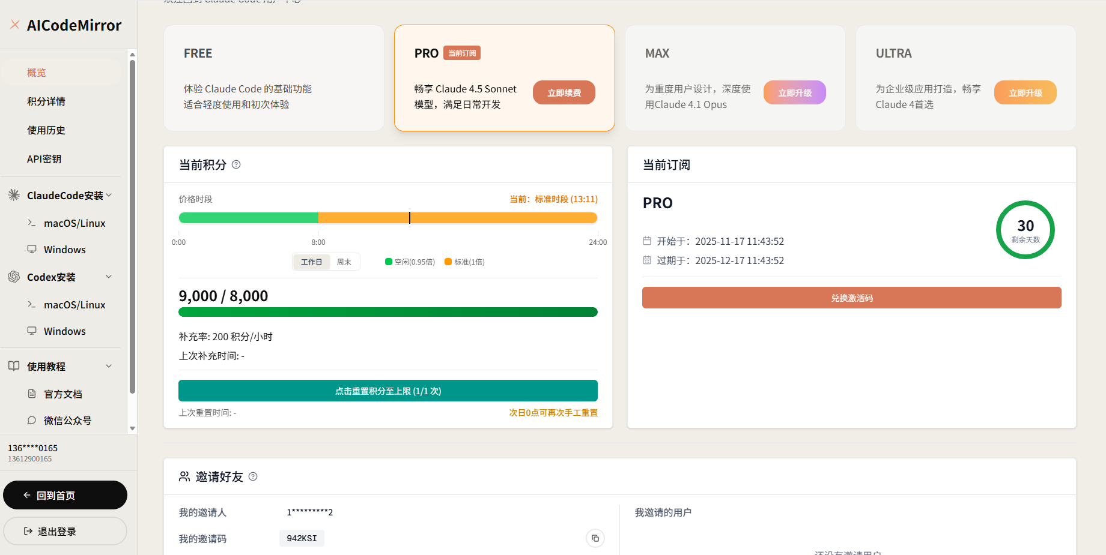The width and height of the screenshot is (1106, 555).
Task: Click the 次日0点可再次手工重置 notice
Action: point(553,412)
